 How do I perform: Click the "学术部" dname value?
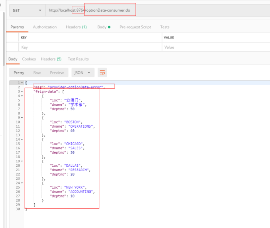(76, 105)
